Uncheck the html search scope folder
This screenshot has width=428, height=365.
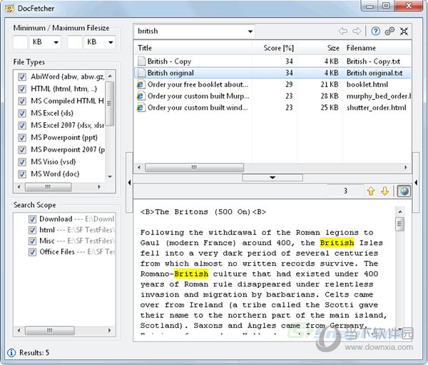point(33,230)
